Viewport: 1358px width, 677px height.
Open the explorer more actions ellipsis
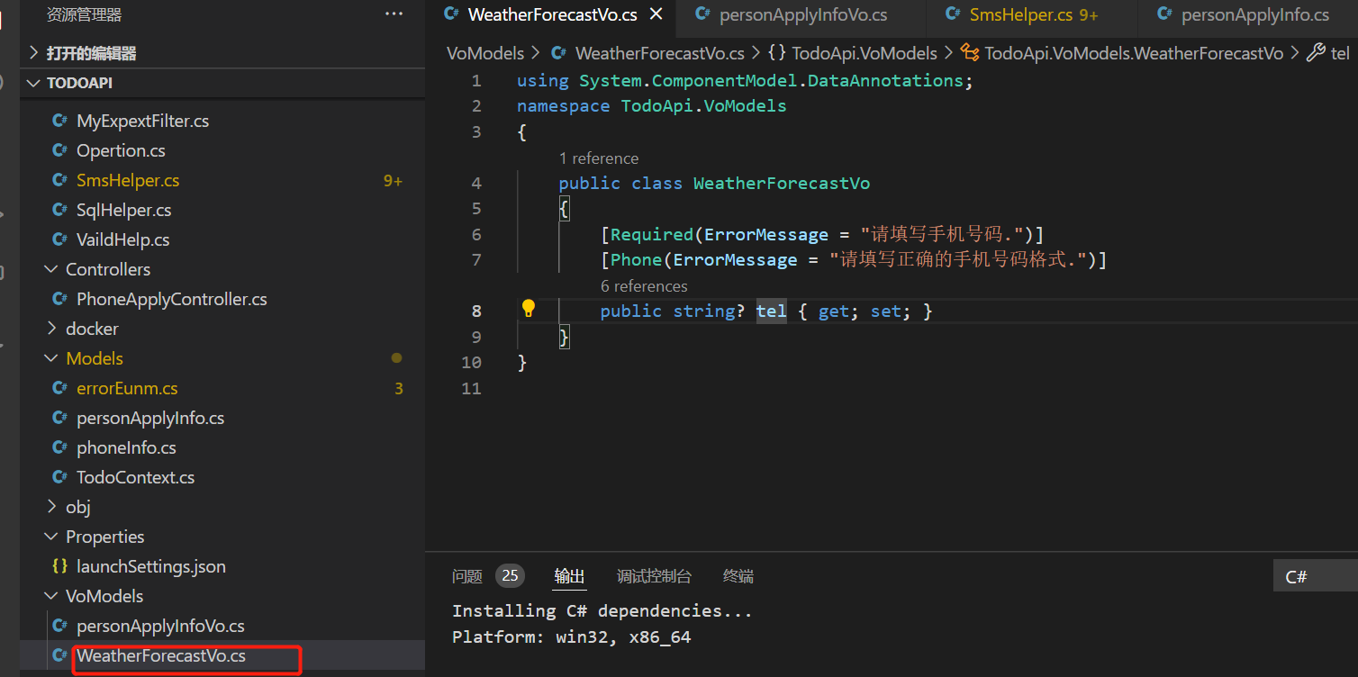[x=394, y=14]
